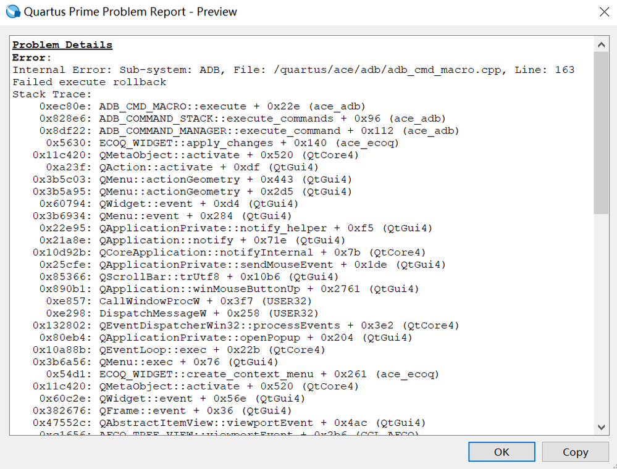Screen dimensions: 617x469
Task: Click the QCoreApplication::notifyInternal line
Action: [229, 253]
